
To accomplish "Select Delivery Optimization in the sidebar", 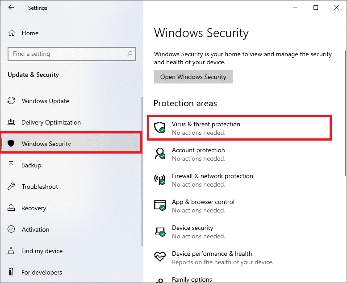I will (51, 122).
